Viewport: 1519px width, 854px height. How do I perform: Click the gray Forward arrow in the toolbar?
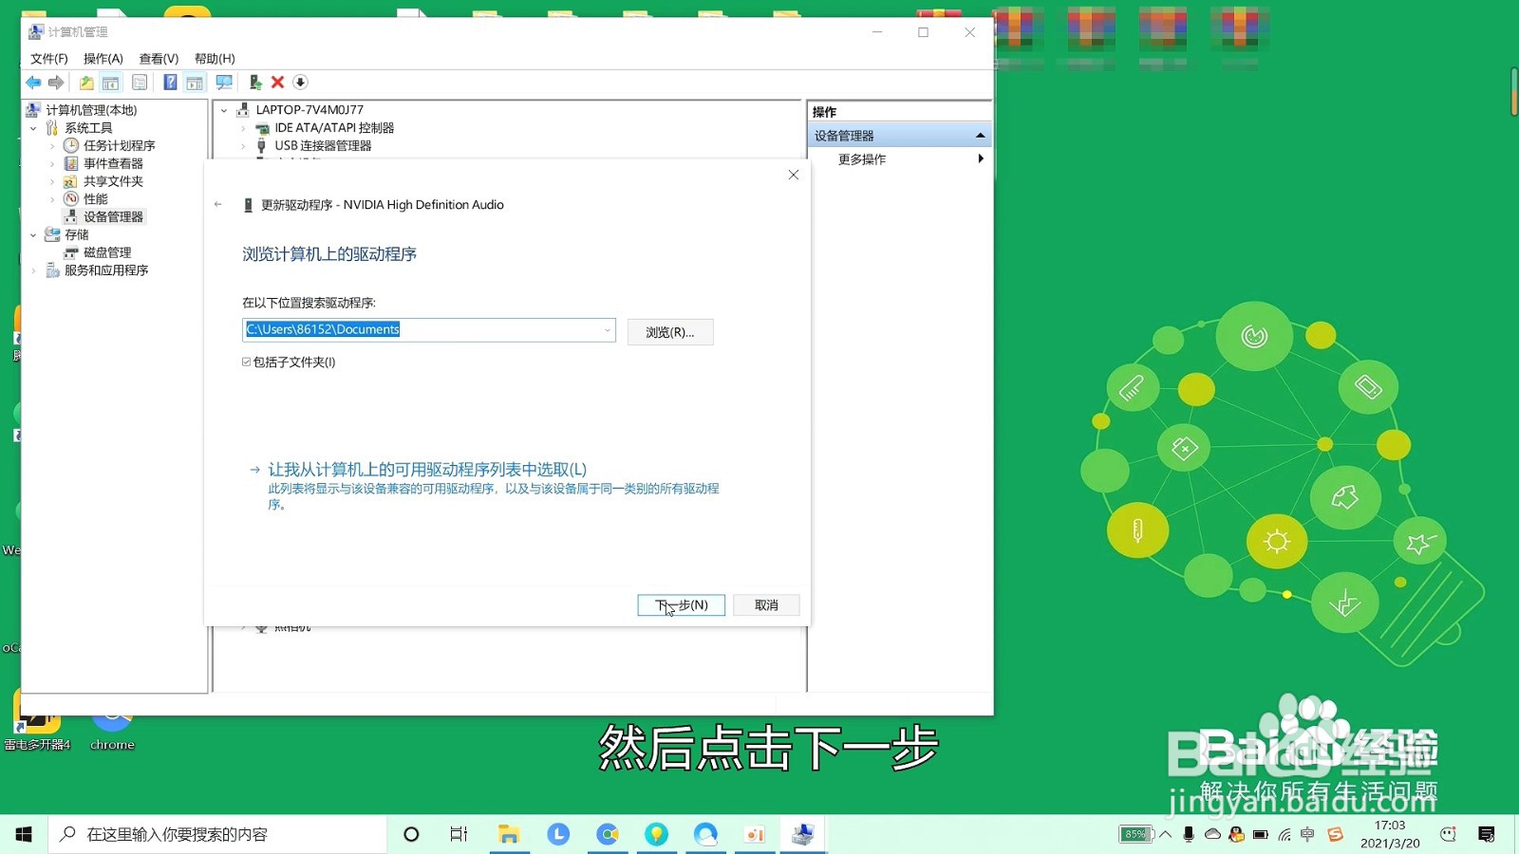pyautogui.click(x=56, y=83)
